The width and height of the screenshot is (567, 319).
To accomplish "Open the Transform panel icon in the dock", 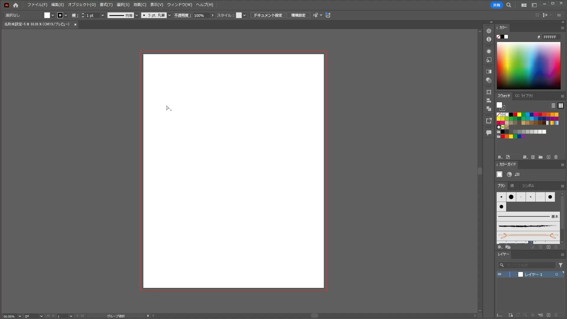I will pos(489,92).
